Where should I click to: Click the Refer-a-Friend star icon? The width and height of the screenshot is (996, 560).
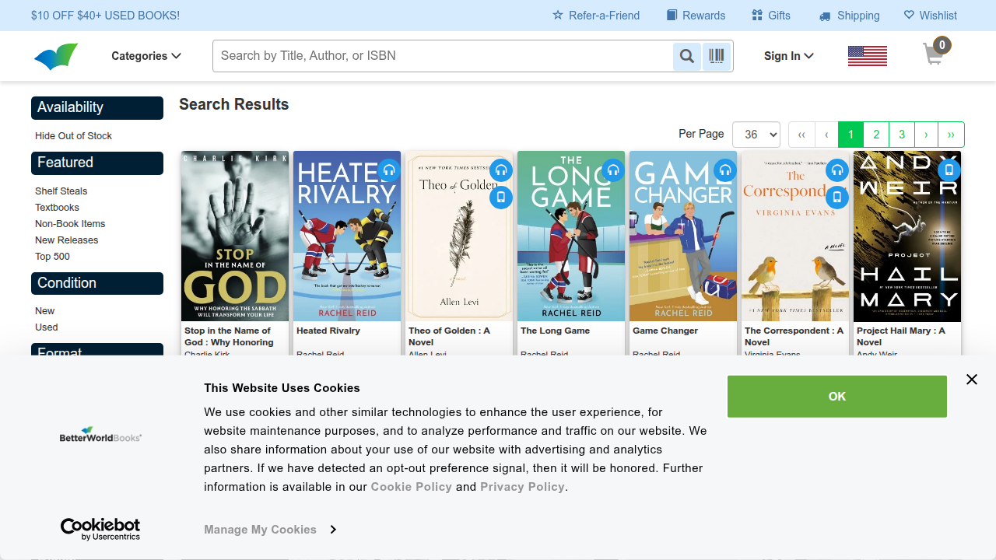tap(558, 16)
